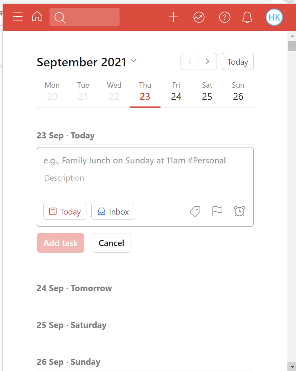Open the quick add task plus icon
Viewport: 296px width, 371px height.
click(x=173, y=17)
